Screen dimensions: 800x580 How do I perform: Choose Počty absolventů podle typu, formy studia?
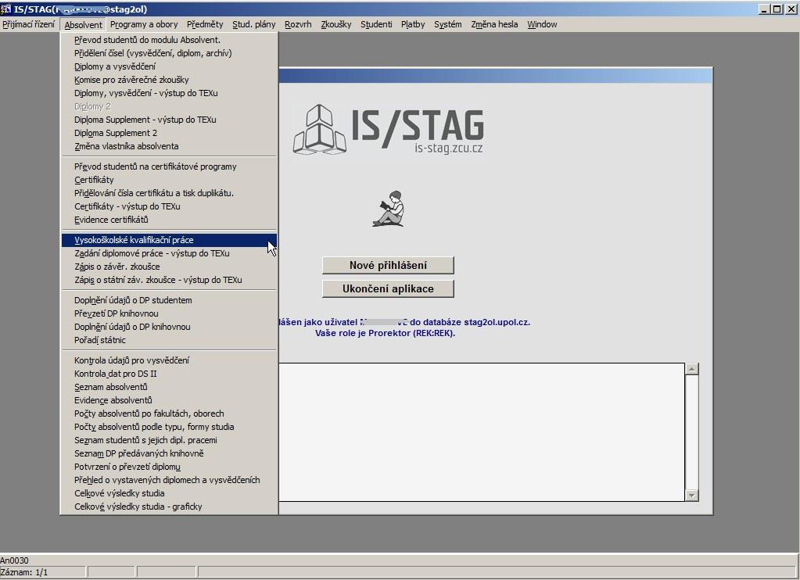coord(169,427)
